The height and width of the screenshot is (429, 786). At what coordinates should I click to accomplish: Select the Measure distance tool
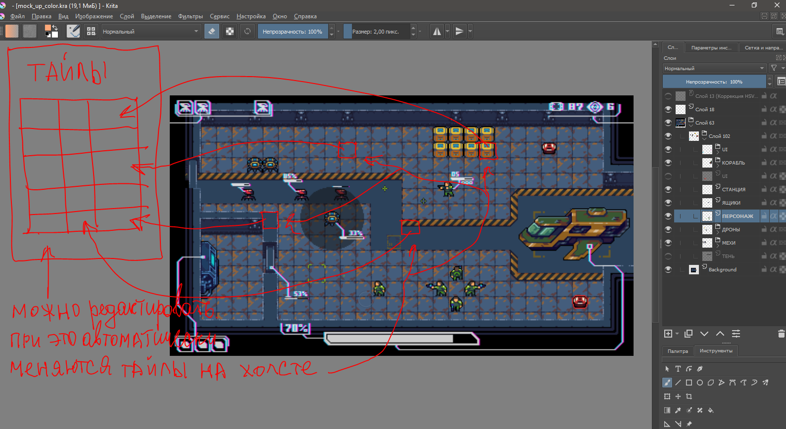pyautogui.click(x=678, y=424)
